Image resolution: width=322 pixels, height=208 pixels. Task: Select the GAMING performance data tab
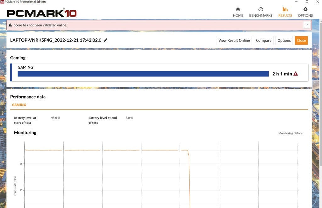click(x=19, y=105)
